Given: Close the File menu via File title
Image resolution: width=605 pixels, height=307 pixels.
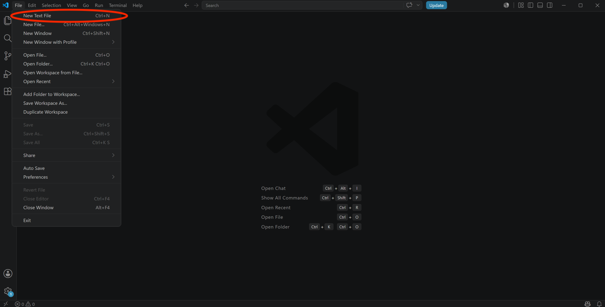Looking at the screenshot, I should pos(18,5).
